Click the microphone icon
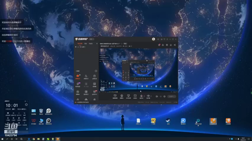 (x=141, y=96)
